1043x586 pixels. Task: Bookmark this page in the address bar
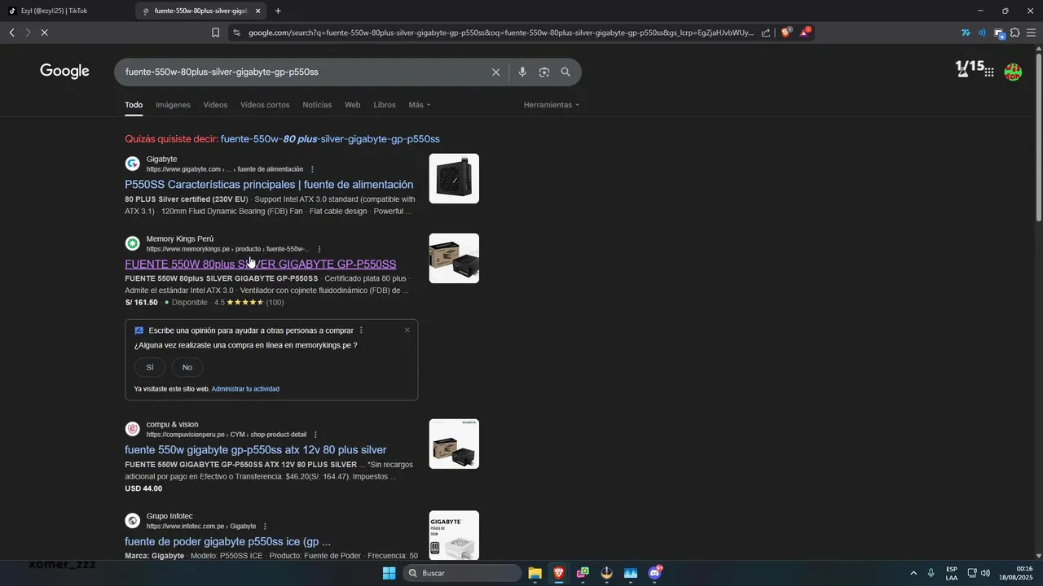point(215,33)
